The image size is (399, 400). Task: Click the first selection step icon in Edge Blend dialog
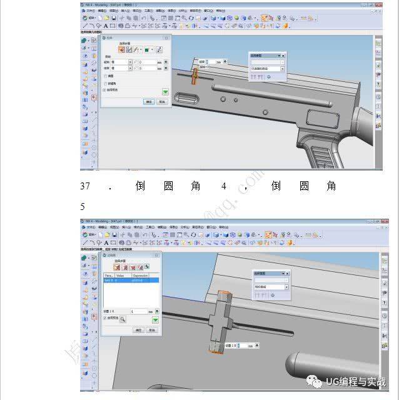(x=116, y=267)
